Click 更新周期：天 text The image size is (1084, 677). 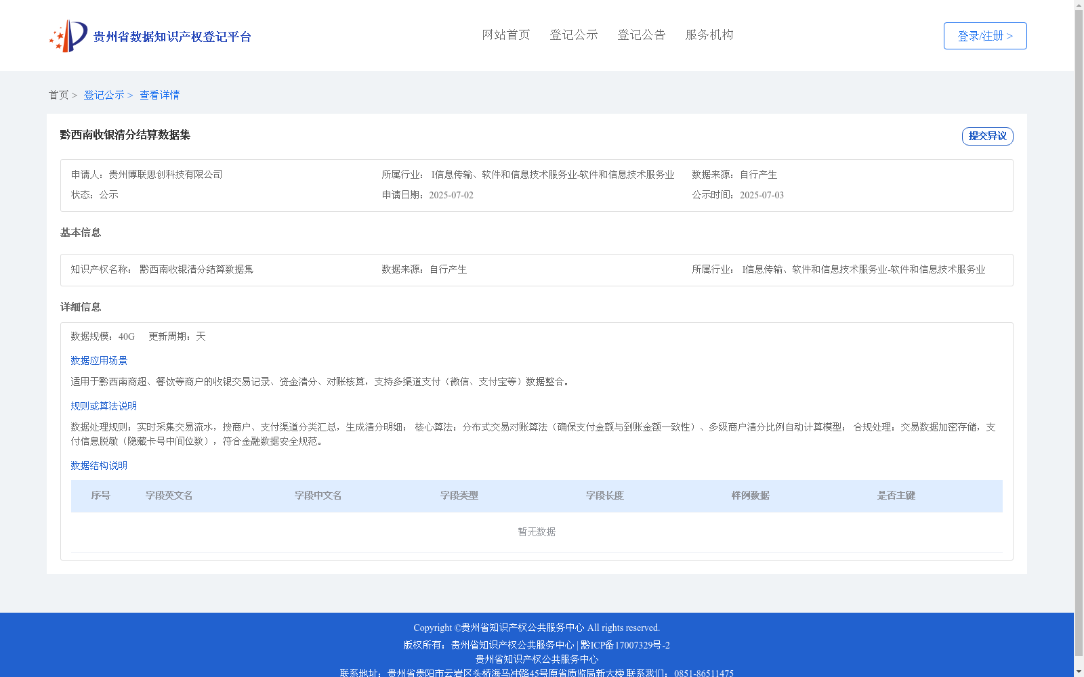178,336
